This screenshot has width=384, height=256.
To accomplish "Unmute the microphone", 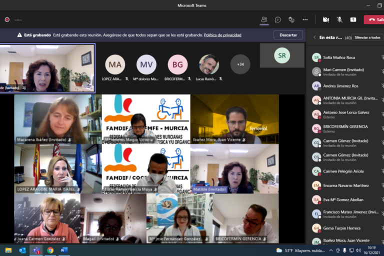I will [x=339, y=19].
